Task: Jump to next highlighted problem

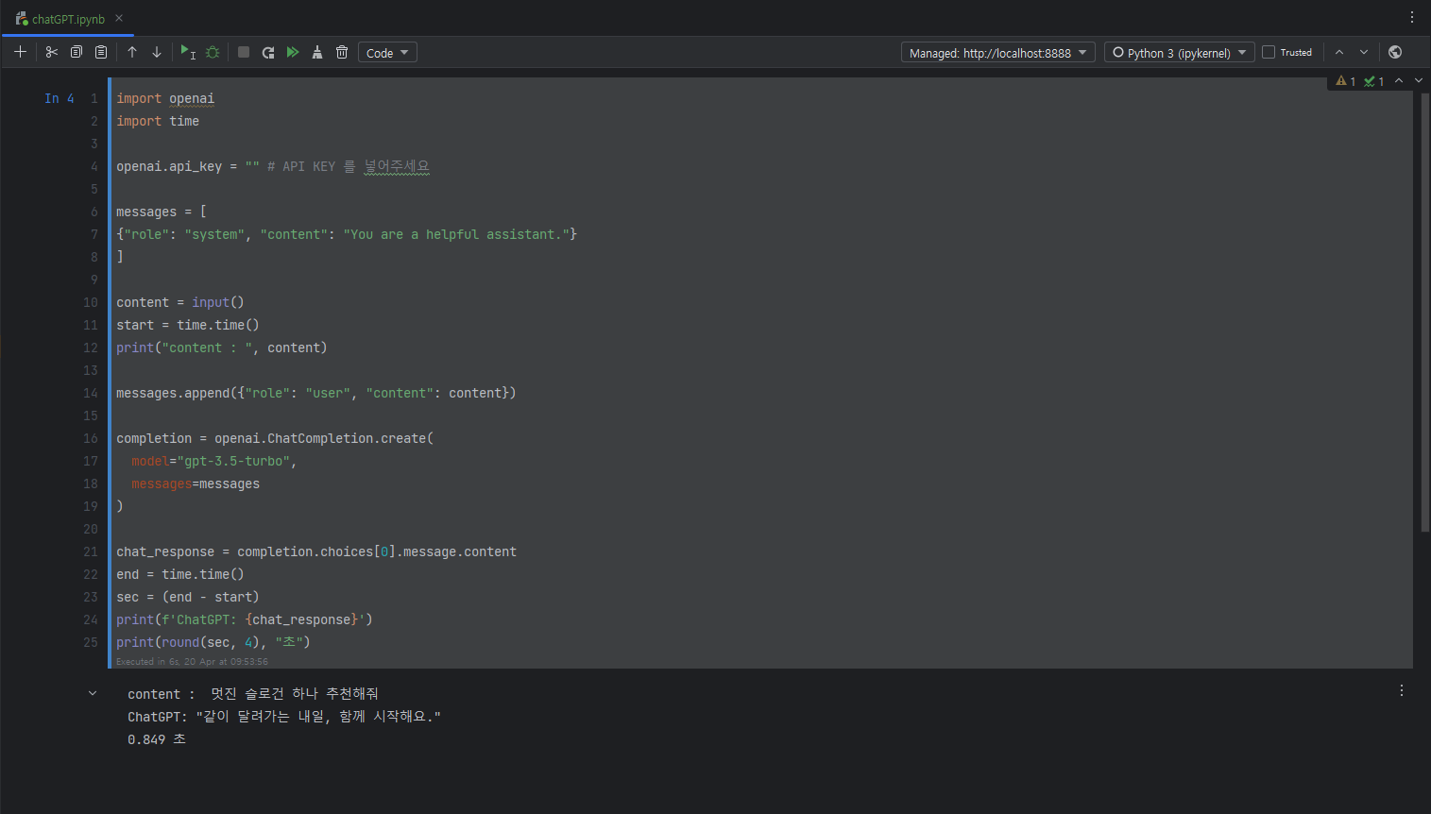Action: (x=1419, y=80)
